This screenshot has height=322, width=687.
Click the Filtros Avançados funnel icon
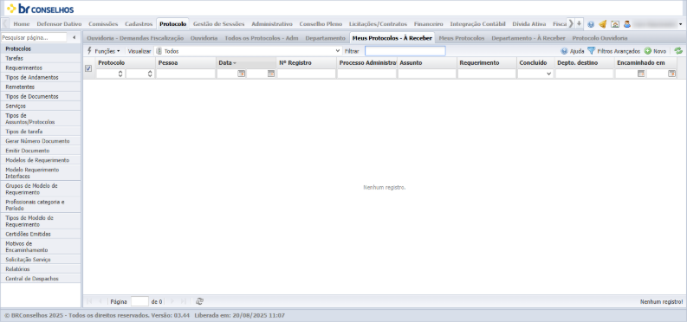coord(591,51)
